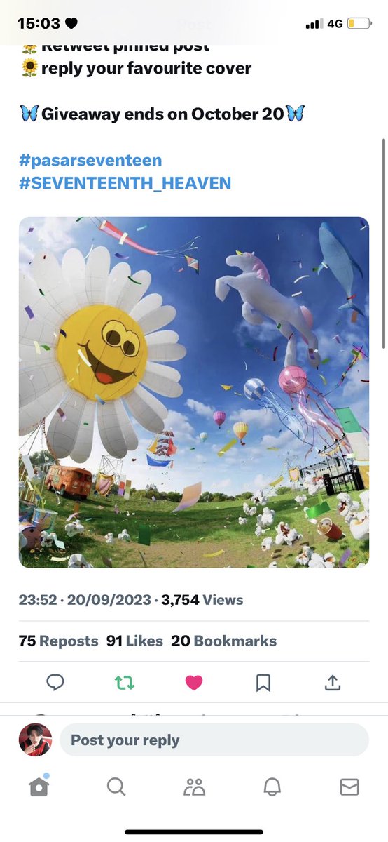Open the #pasarseventeen hashtag
388x842 pixels.
point(91,160)
